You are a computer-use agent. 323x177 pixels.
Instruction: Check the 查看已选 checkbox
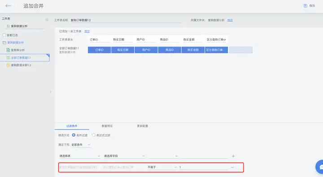4,35
